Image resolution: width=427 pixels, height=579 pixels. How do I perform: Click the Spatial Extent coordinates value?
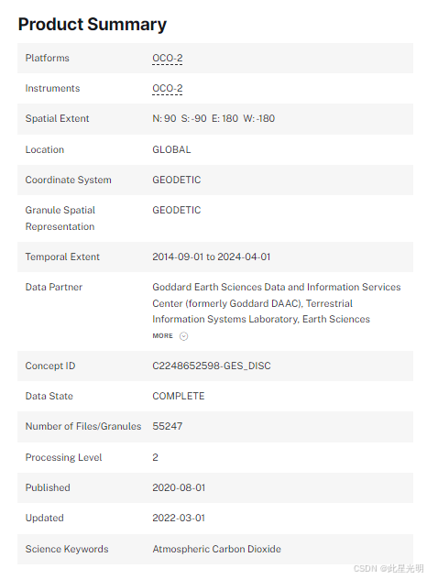pos(213,118)
